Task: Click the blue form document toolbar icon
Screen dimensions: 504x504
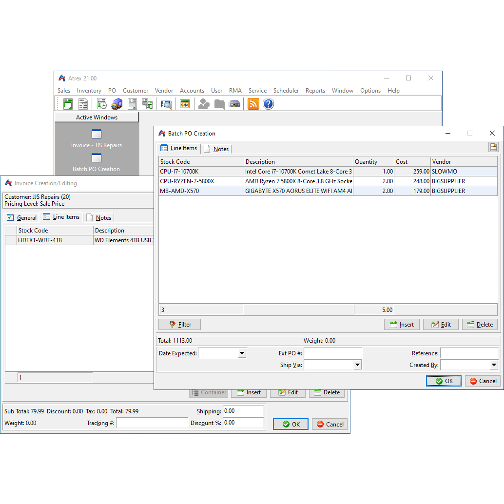Action: point(132,104)
